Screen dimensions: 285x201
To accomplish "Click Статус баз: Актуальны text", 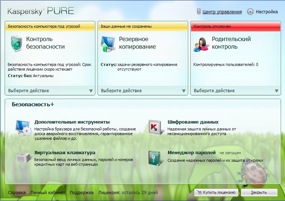I will point(31,76).
